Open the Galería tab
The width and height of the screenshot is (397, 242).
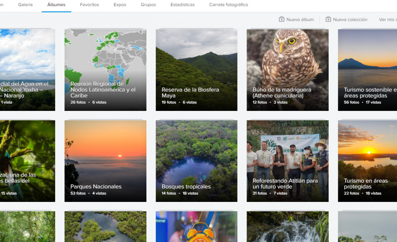pos(25,4)
